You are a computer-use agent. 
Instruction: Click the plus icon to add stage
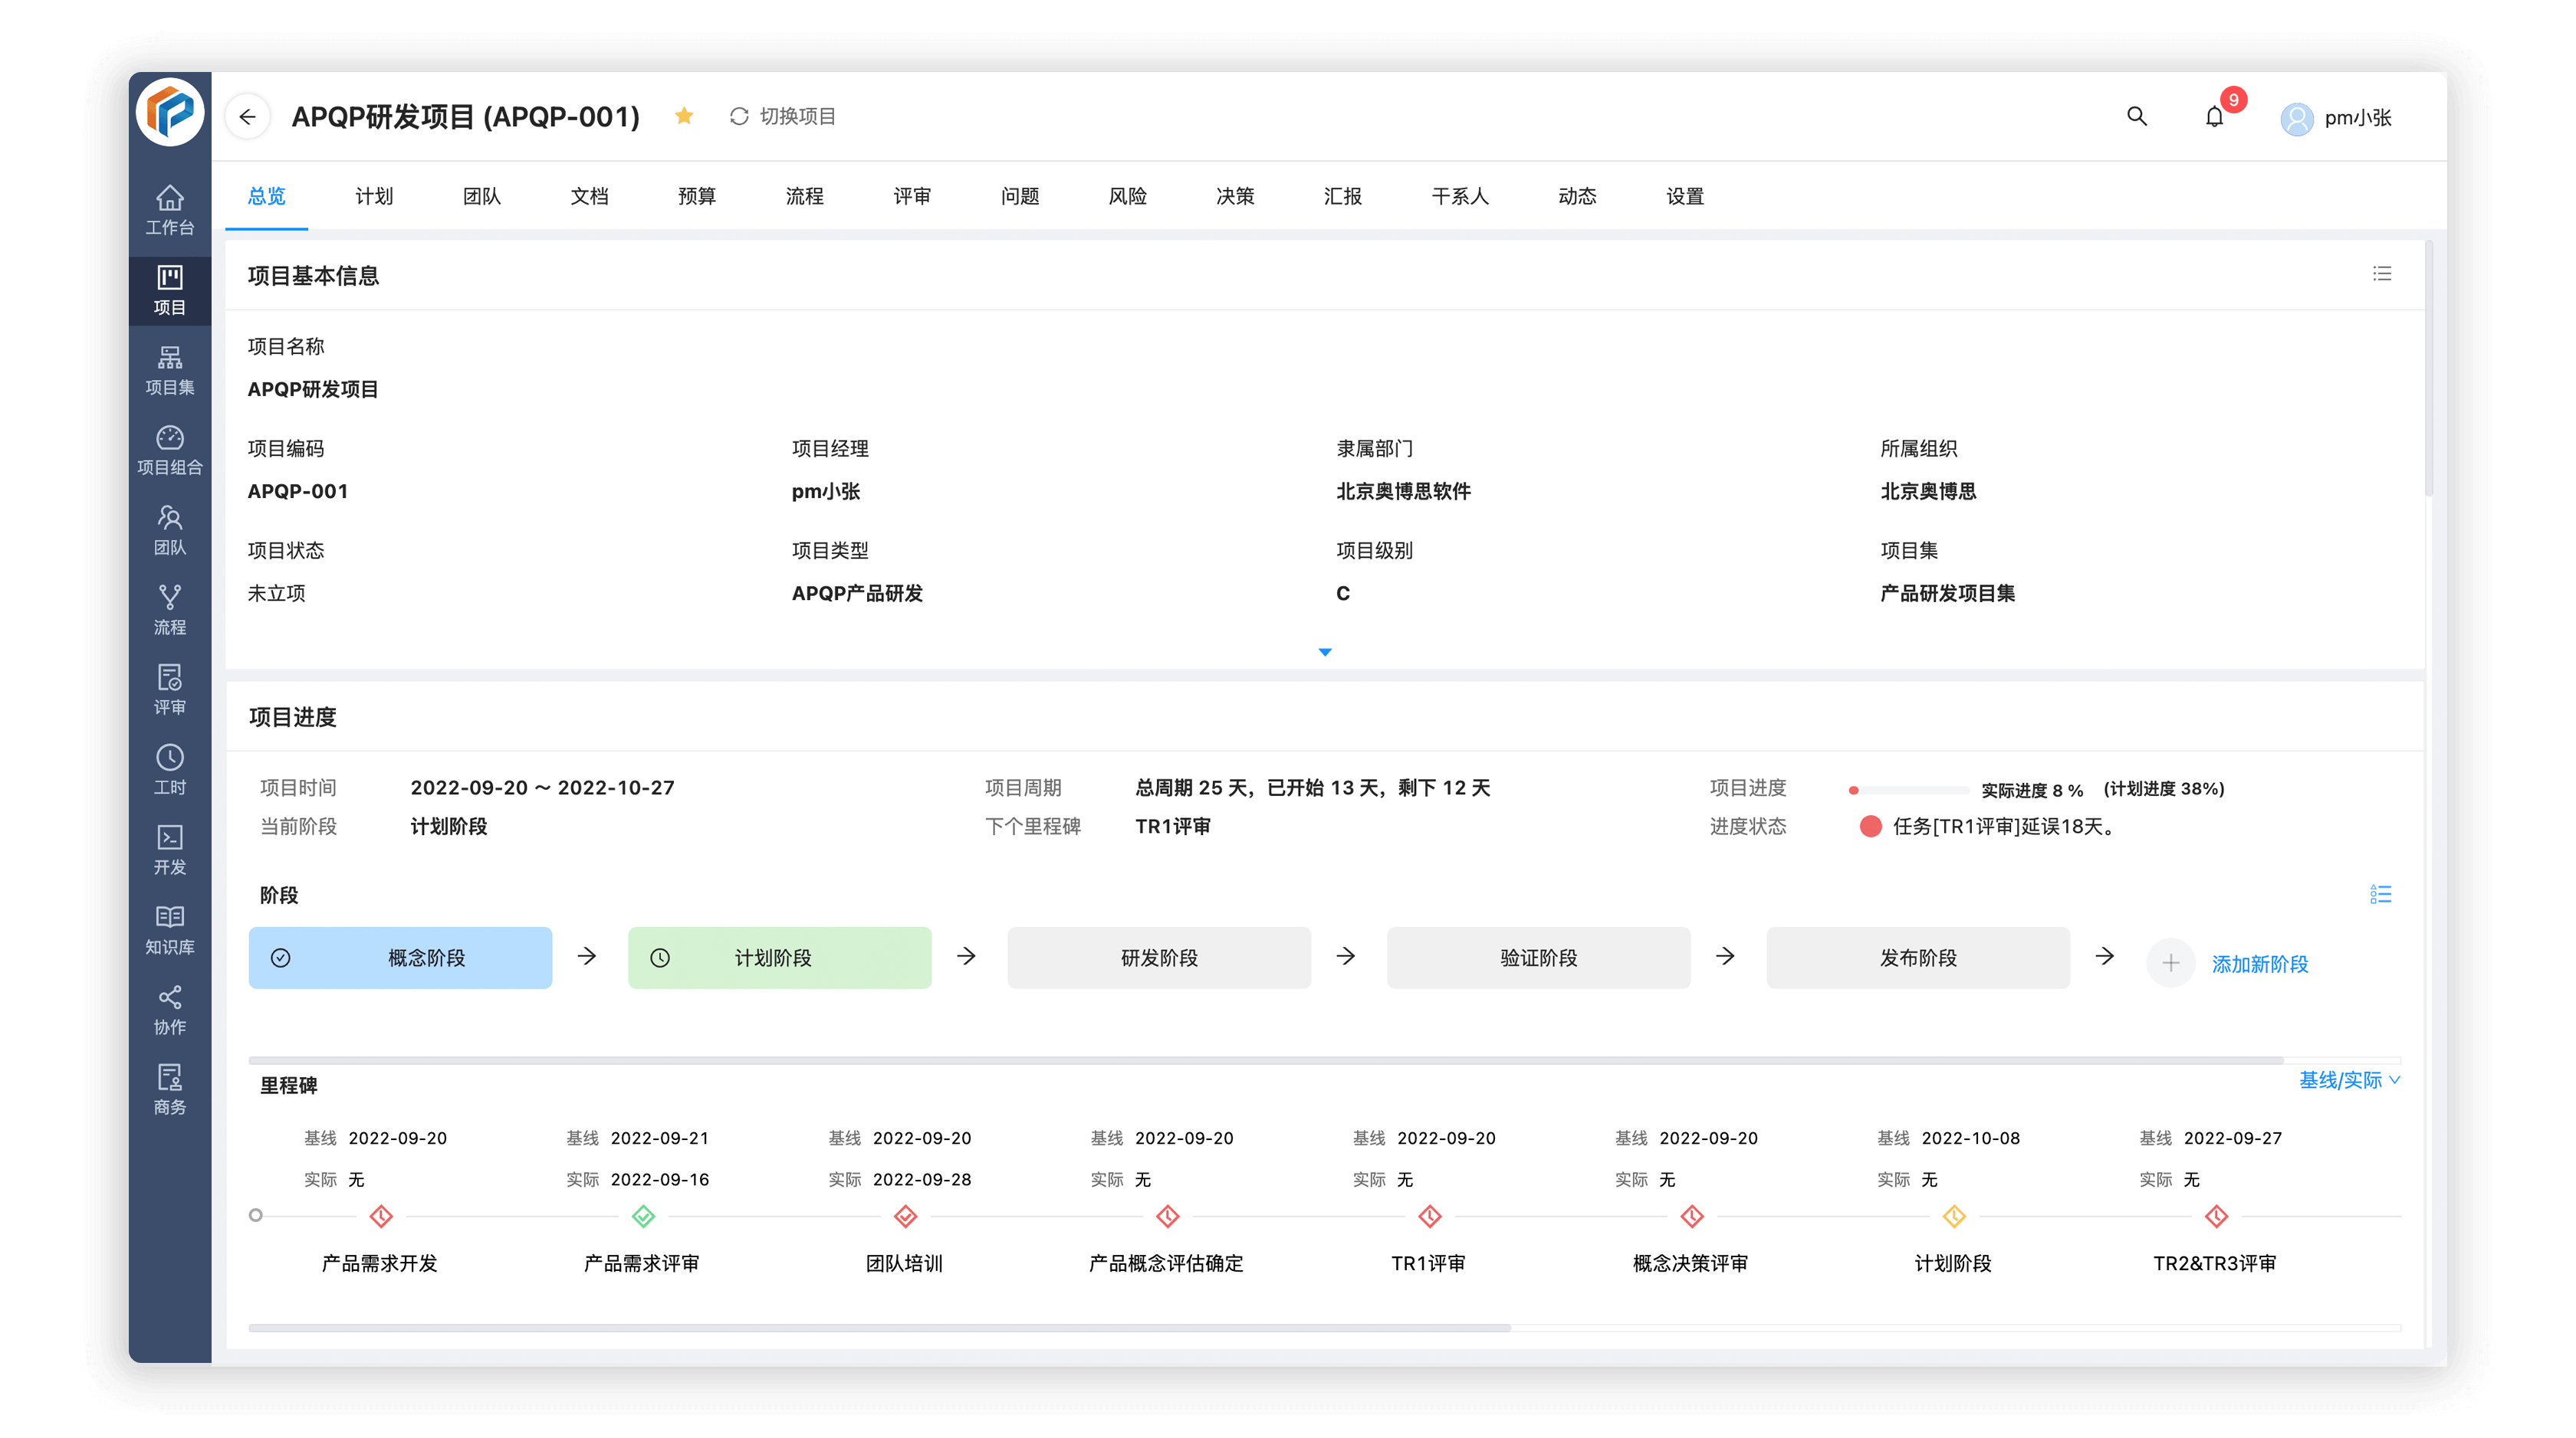coord(2170,963)
